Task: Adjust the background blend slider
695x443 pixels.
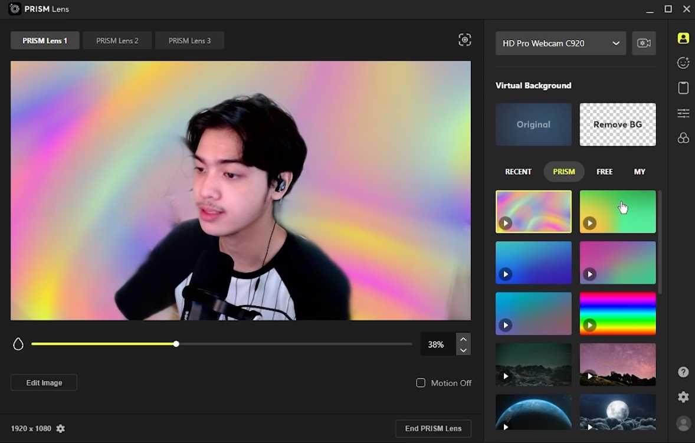Action: [176, 344]
